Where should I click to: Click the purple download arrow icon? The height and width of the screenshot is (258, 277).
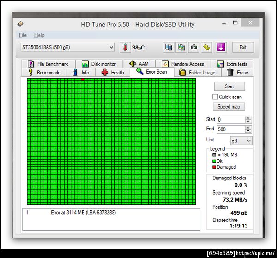coord(221,47)
